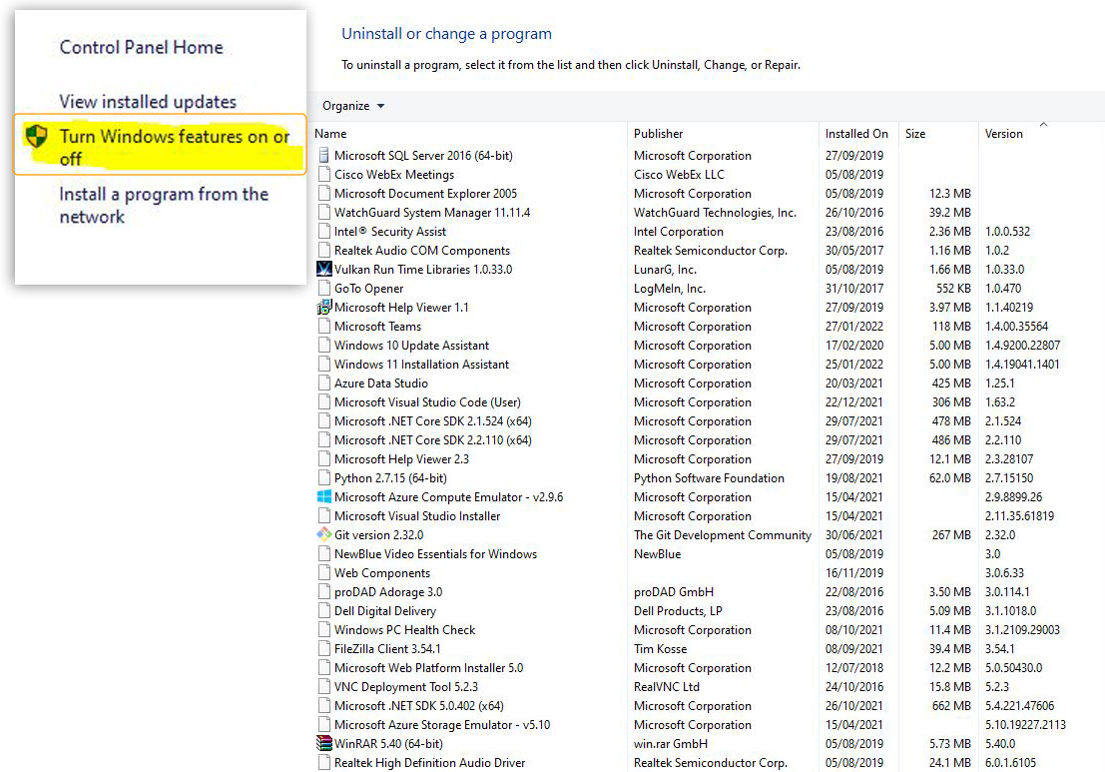Click install date 27/01/2022 for Microsoft Teams
1105x772 pixels.
tap(854, 327)
